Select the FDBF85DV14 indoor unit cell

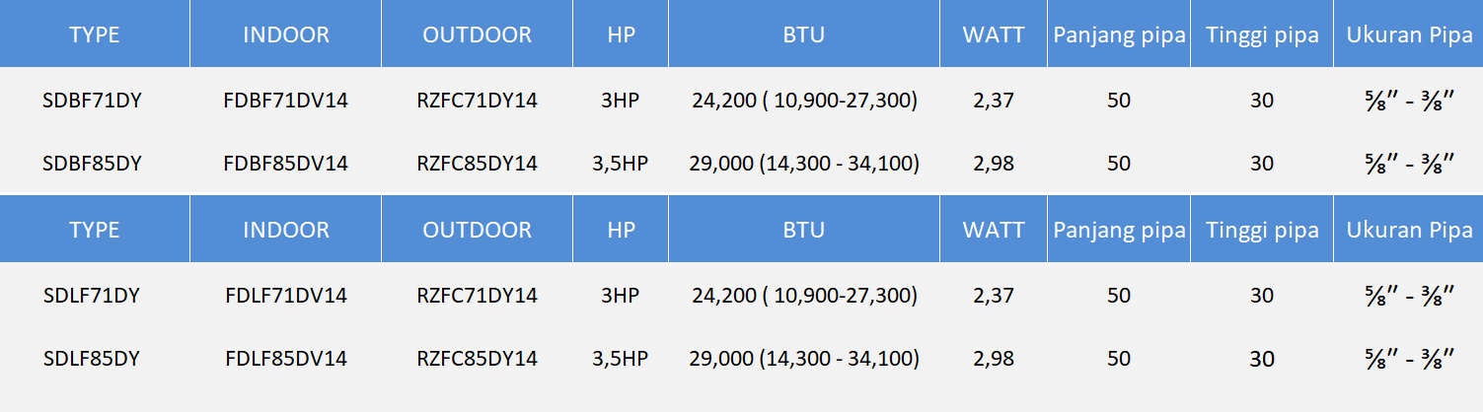[x=286, y=164]
